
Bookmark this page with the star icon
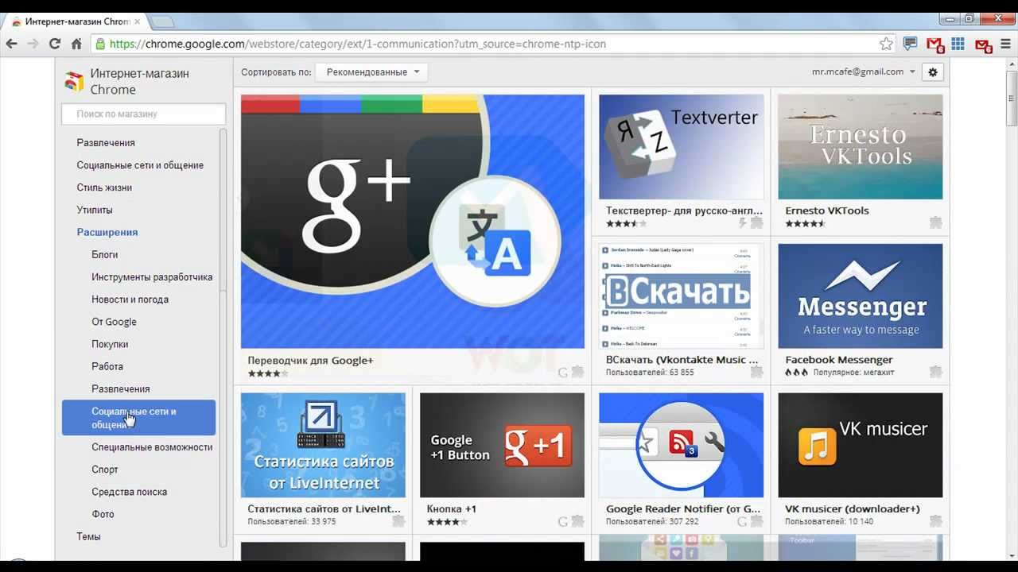886,44
